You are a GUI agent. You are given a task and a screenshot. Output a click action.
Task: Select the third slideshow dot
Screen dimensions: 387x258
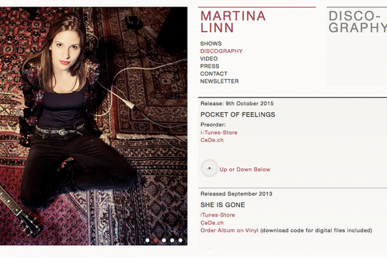pos(164,240)
